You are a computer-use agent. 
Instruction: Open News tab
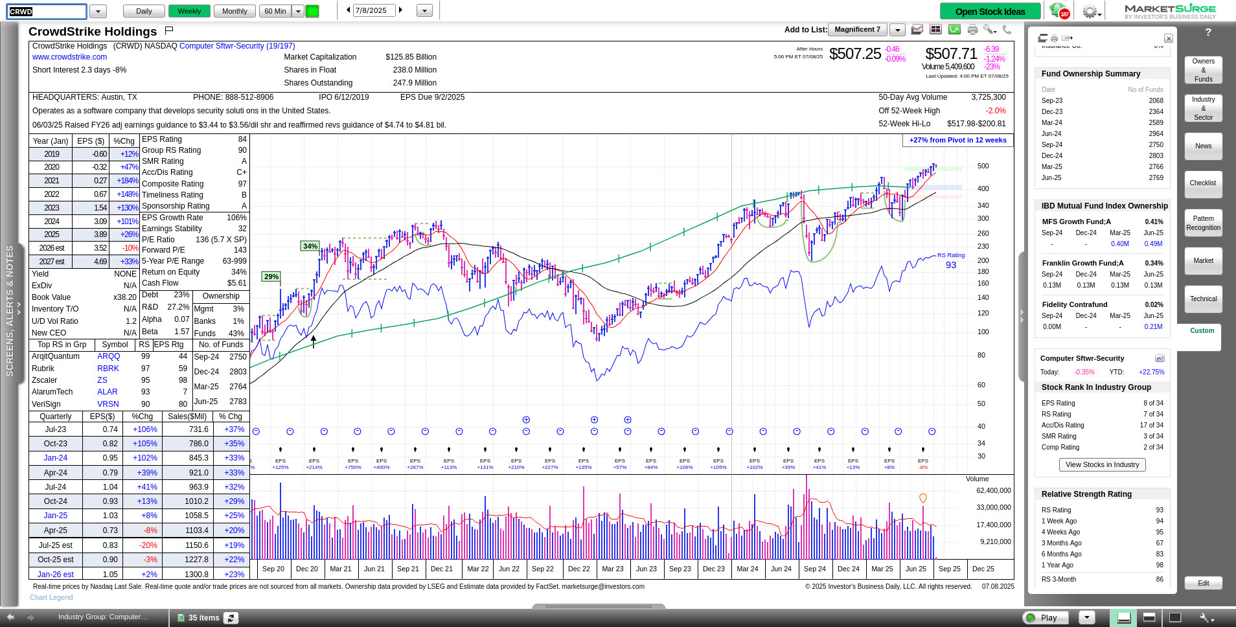pos(1204,146)
